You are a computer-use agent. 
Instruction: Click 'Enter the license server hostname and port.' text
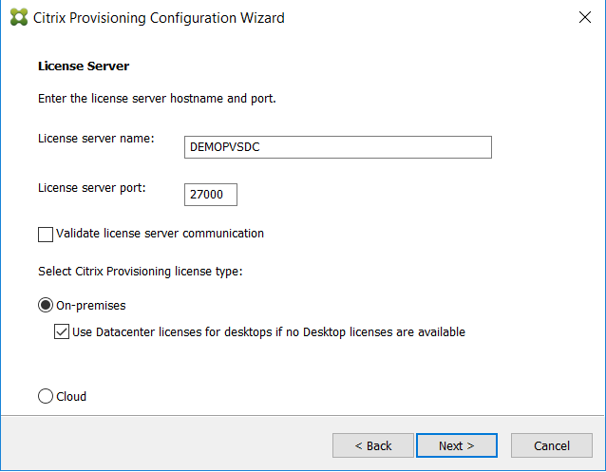[x=157, y=99]
